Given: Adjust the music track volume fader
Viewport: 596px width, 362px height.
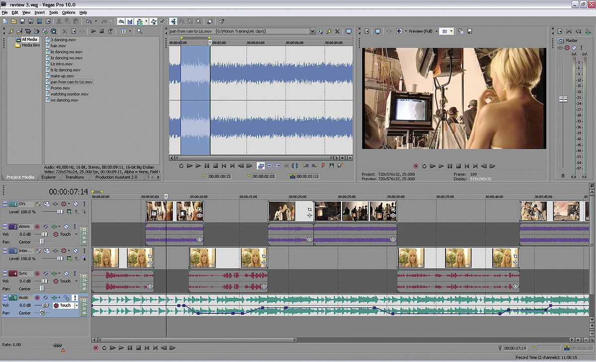Looking at the screenshot, I should pos(45,305).
